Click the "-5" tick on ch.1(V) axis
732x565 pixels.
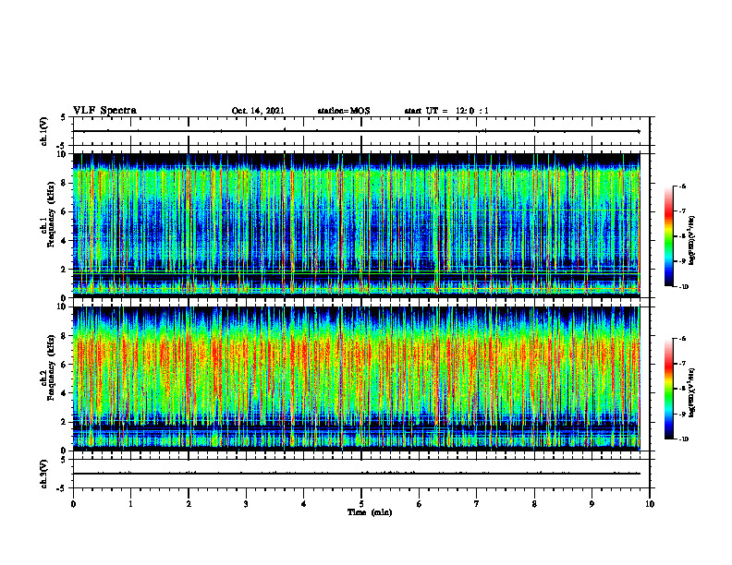(x=63, y=146)
